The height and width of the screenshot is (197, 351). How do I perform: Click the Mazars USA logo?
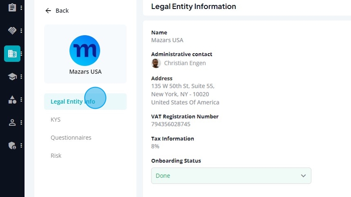[x=84, y=50]
